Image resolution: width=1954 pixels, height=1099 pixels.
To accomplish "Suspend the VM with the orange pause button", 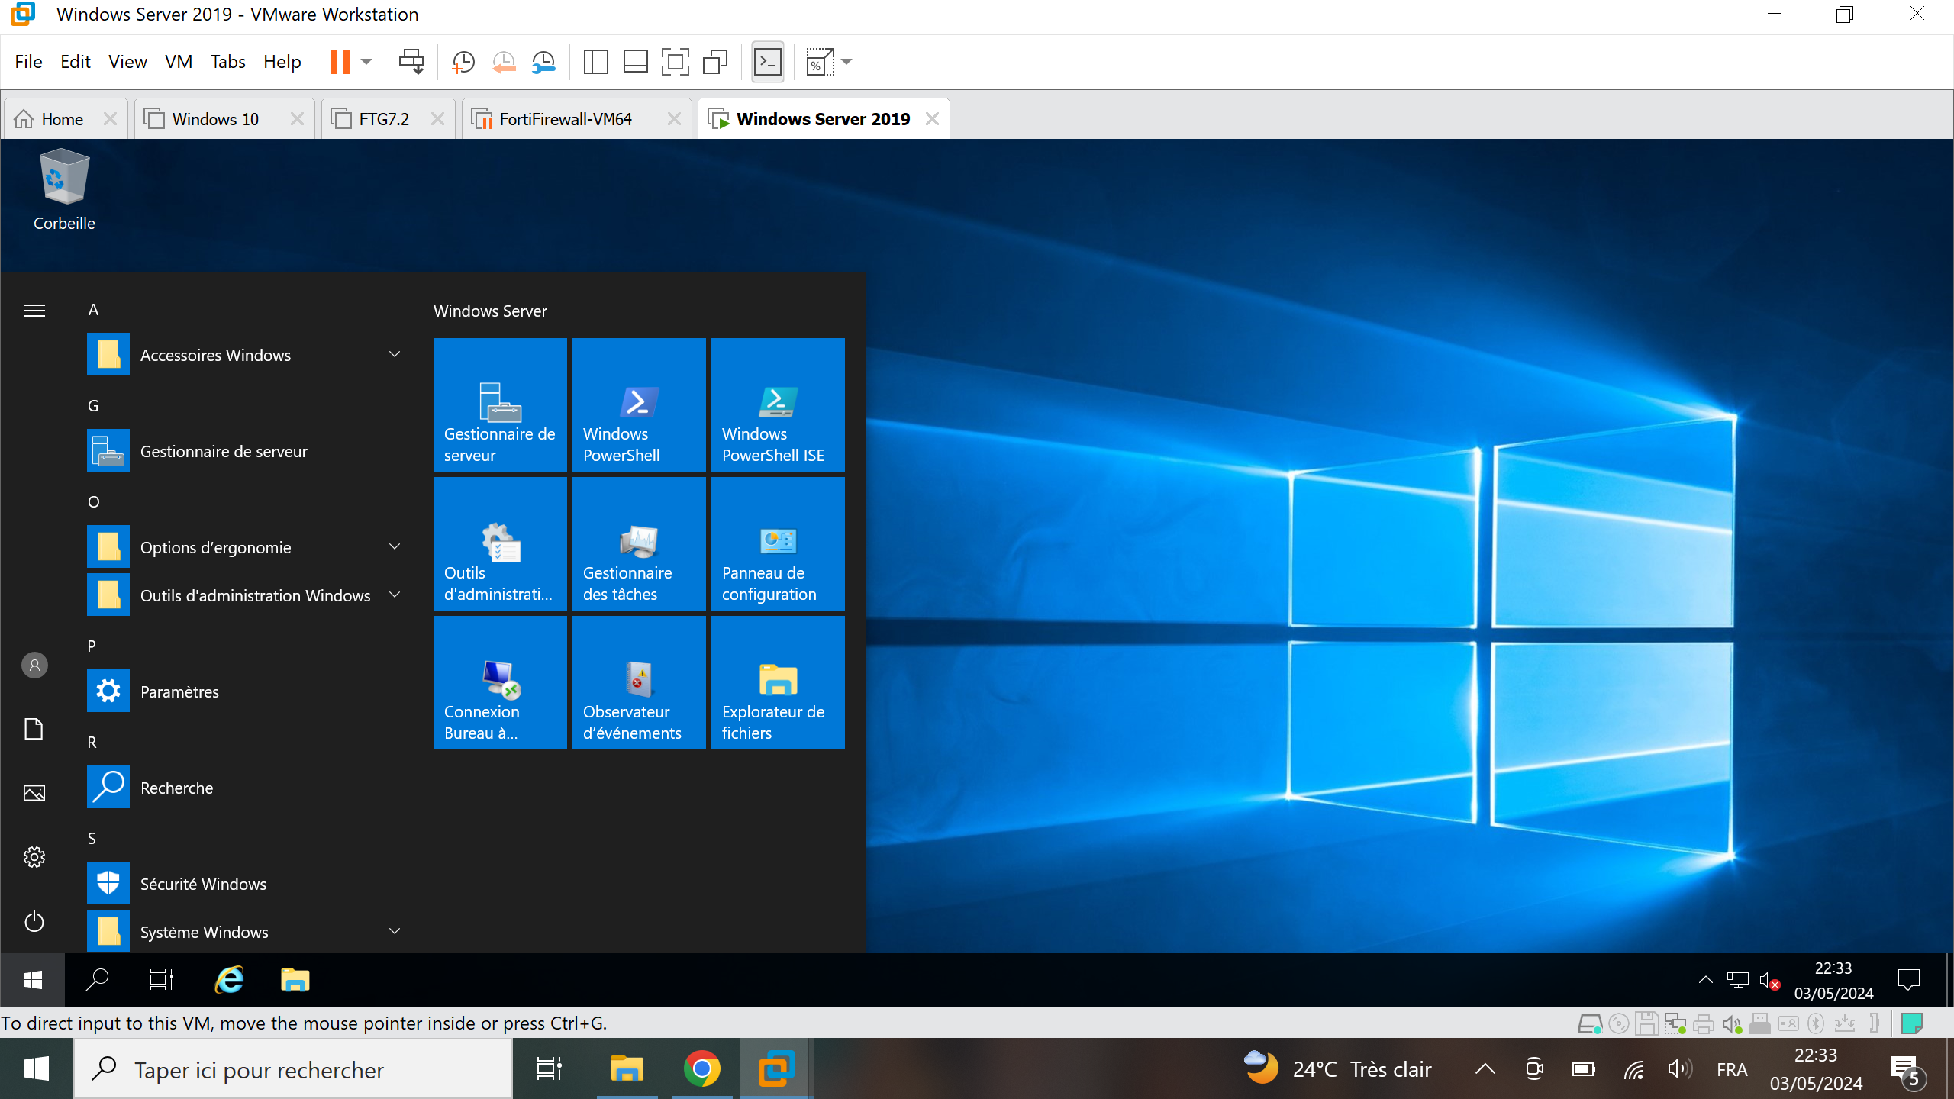I will click(340, 62).
